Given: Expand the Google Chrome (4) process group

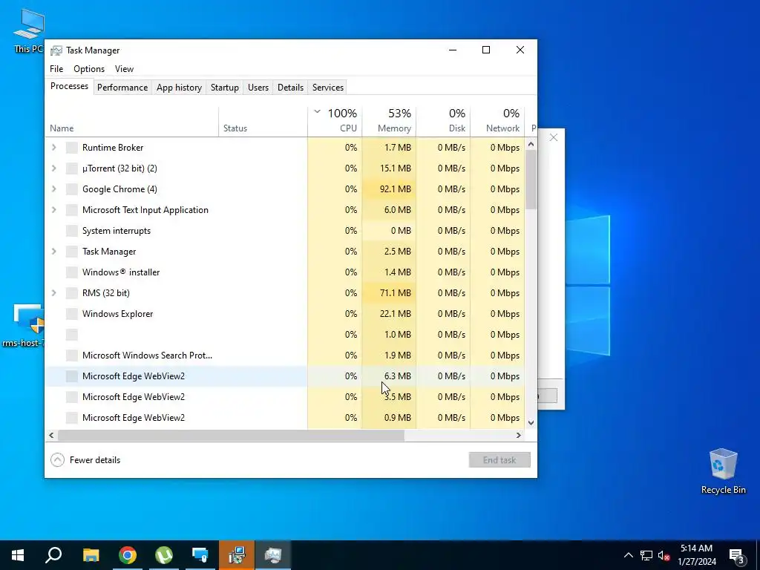Looking at the screenshot, I should pos(53,189).
